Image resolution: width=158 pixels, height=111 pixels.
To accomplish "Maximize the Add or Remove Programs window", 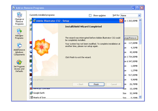I will (137, 8).
